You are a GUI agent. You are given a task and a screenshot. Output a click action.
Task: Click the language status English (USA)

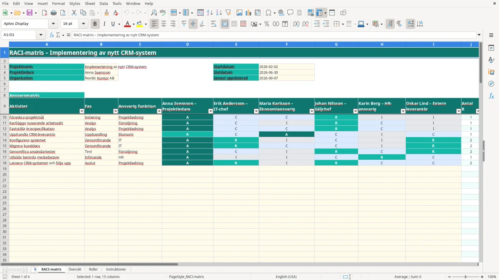point(286,277)
